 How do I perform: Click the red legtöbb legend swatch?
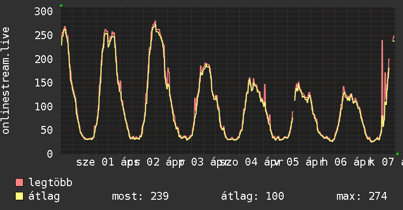tap(20, 183)
